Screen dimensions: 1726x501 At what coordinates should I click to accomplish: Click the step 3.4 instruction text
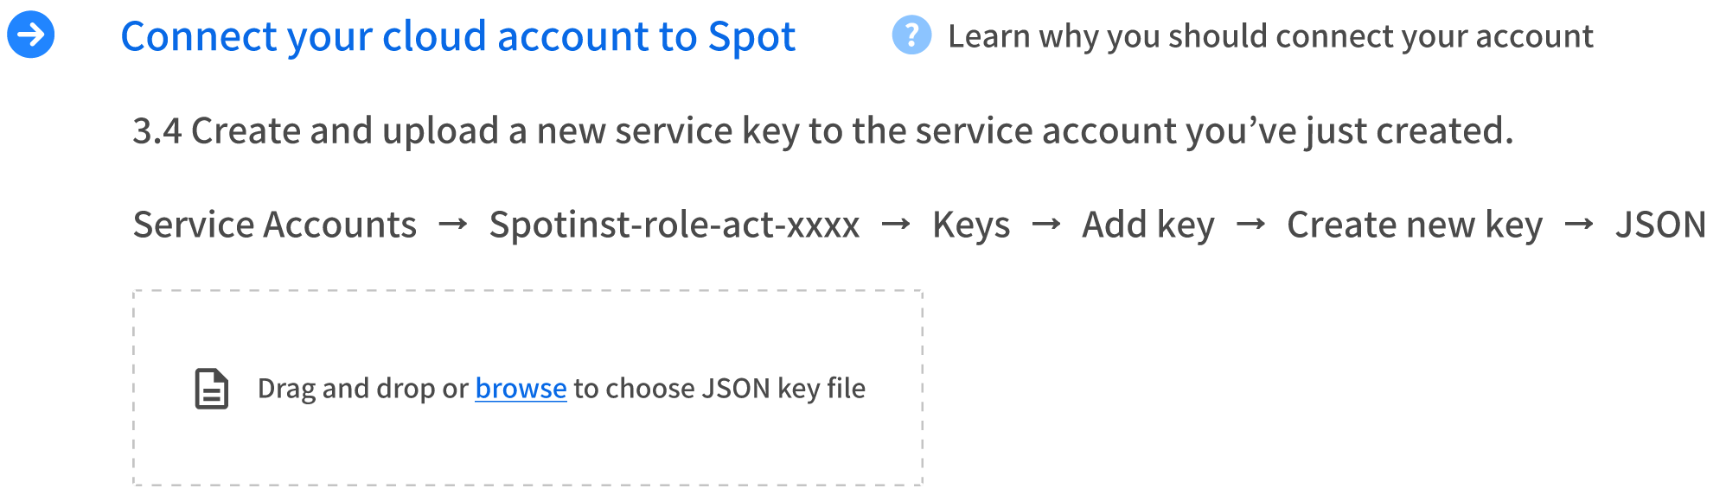pos(822,131)
